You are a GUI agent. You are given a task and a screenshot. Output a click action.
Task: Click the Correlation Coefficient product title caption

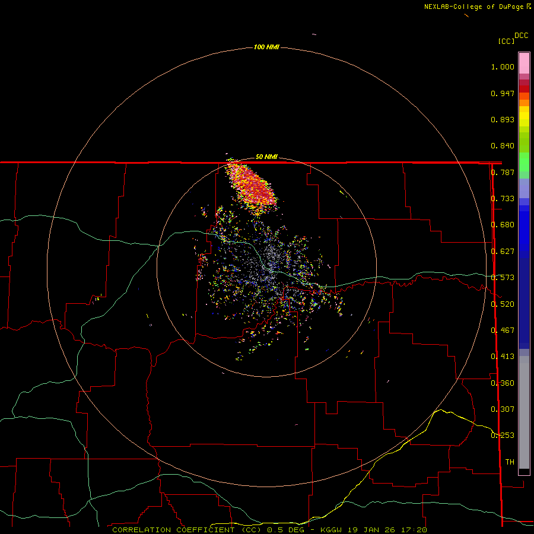tap(269, 530)
